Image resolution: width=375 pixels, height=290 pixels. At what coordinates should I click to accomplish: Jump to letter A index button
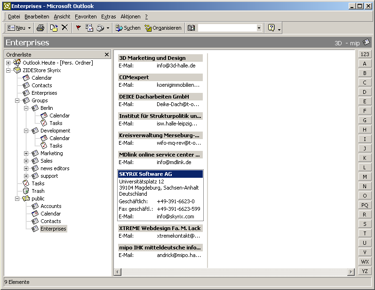pyautogui.click(x=365, y=64)
